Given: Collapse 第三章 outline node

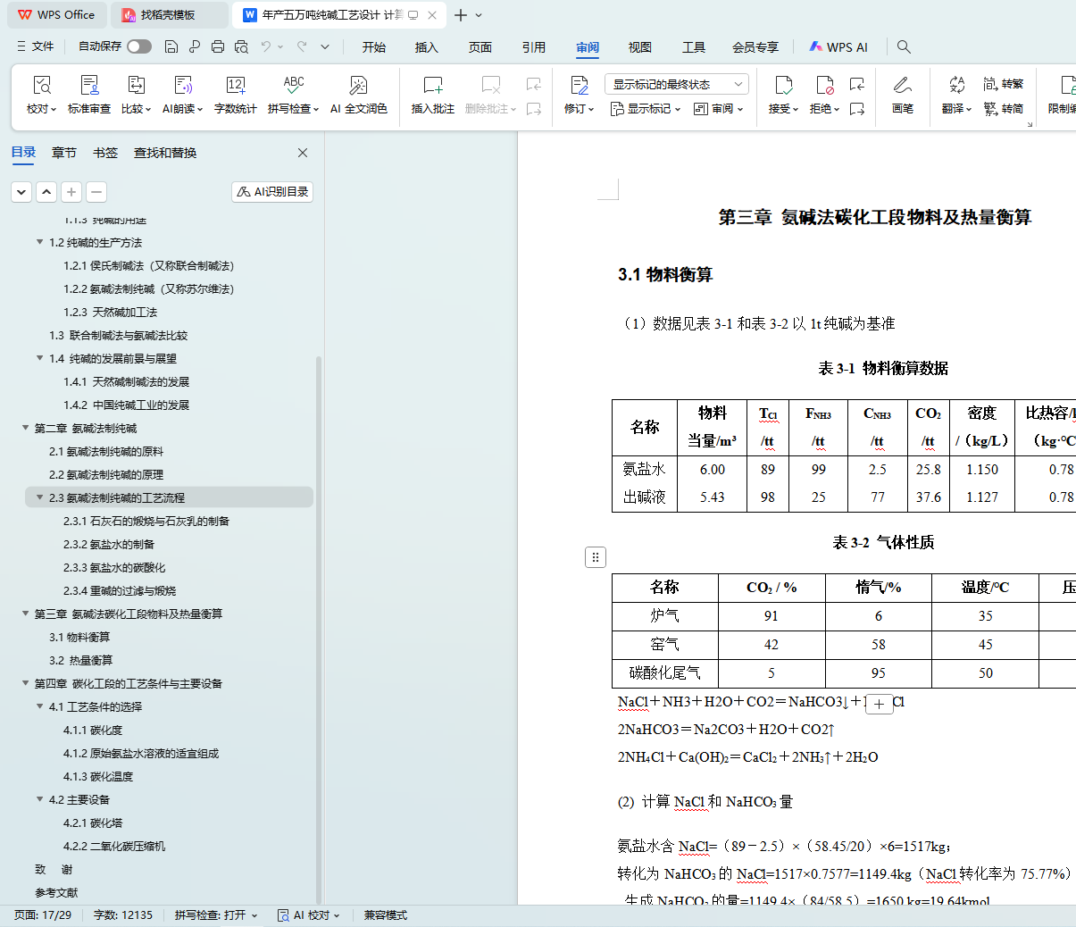Looking at the screenshot, I should pos(25,614).
